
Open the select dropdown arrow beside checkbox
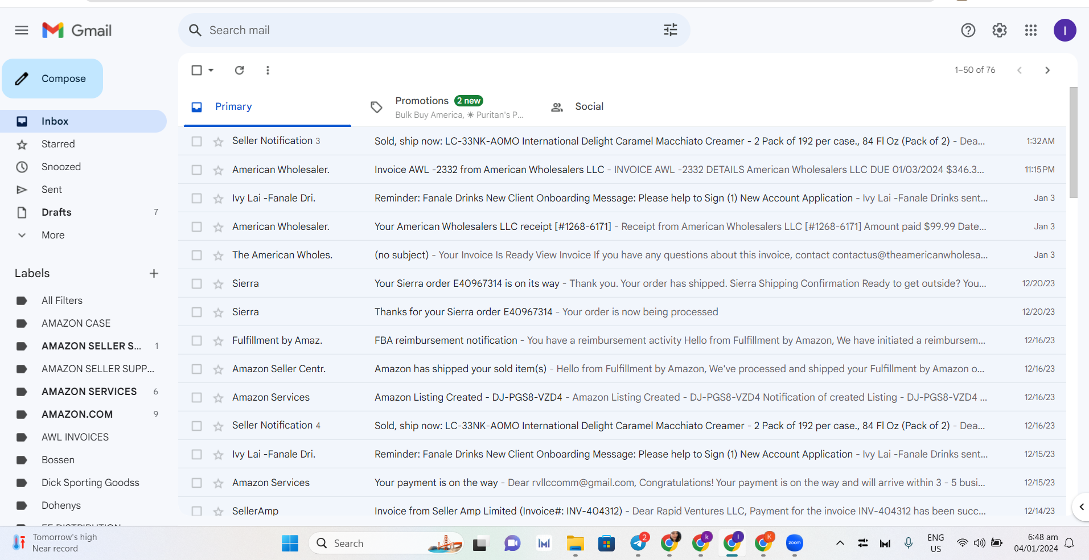[x=211, y=70]
